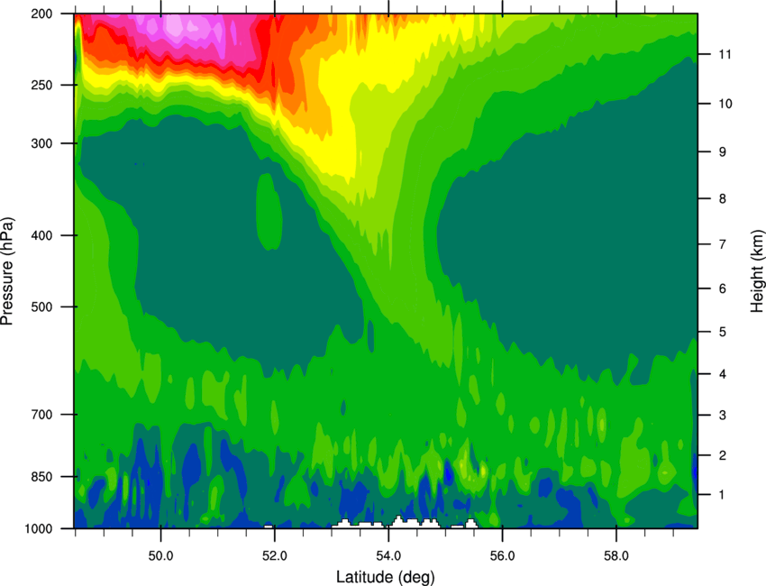Click the 500 pressure tick label
The height and width of the screenshot is (586, 766).
click(x=41, y=307)
